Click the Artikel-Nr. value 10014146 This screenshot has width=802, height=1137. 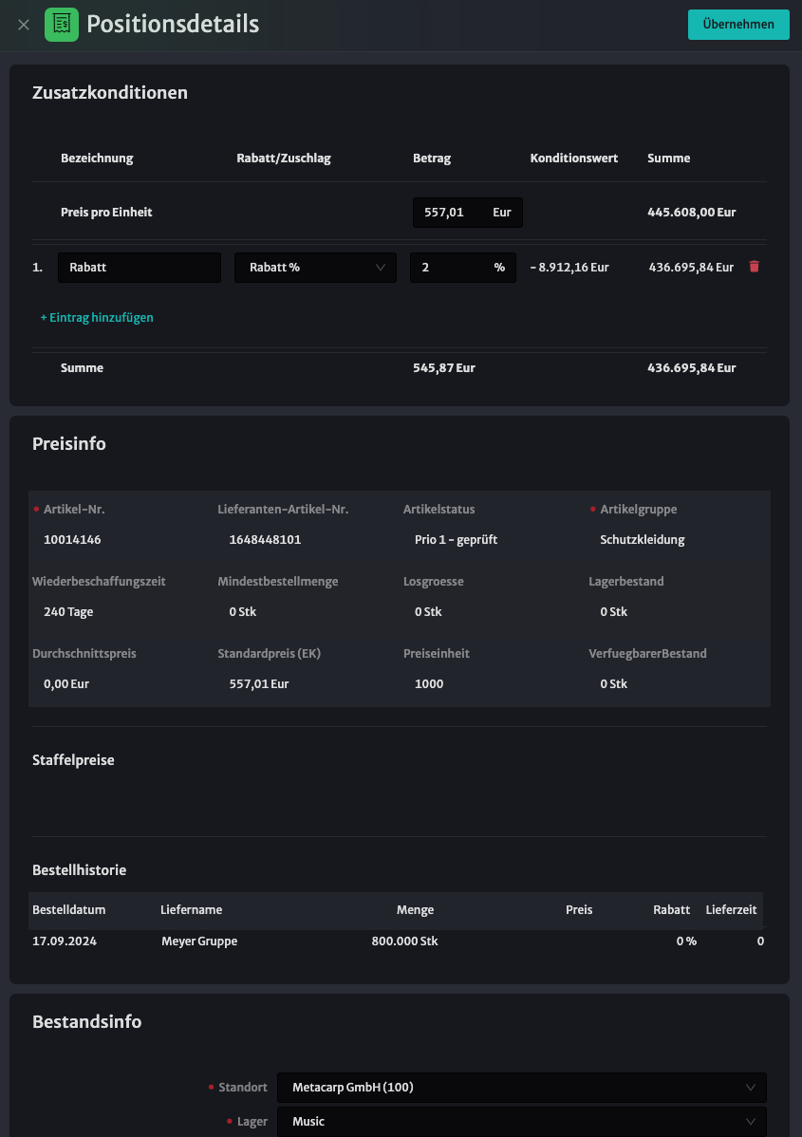point(72,539)
